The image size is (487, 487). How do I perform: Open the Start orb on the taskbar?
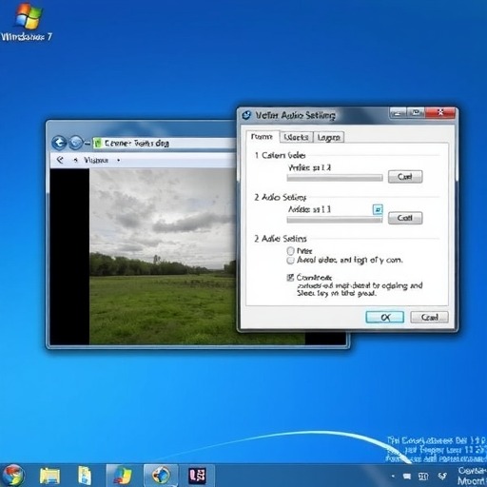click(x=11, y=476)
